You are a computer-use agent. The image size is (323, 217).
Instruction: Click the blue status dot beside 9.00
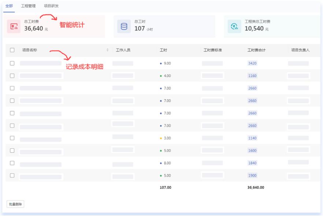(161, 64)
